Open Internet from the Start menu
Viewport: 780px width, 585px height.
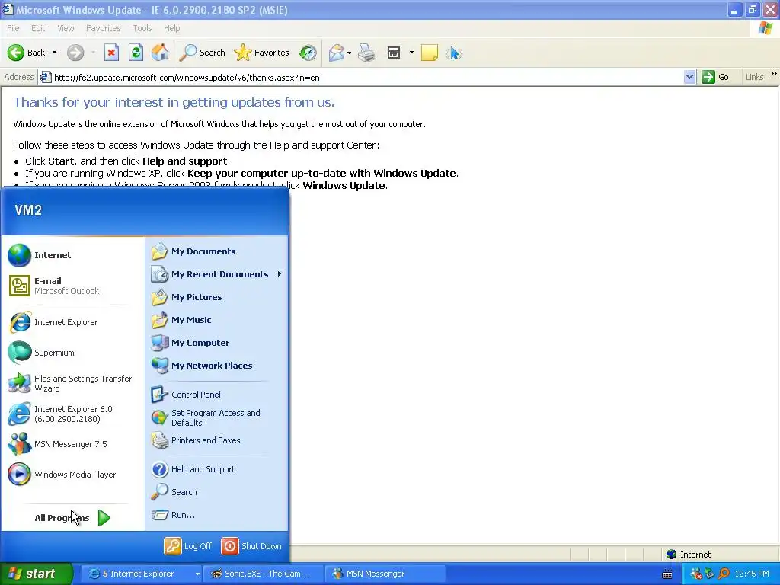click(72, 255)
